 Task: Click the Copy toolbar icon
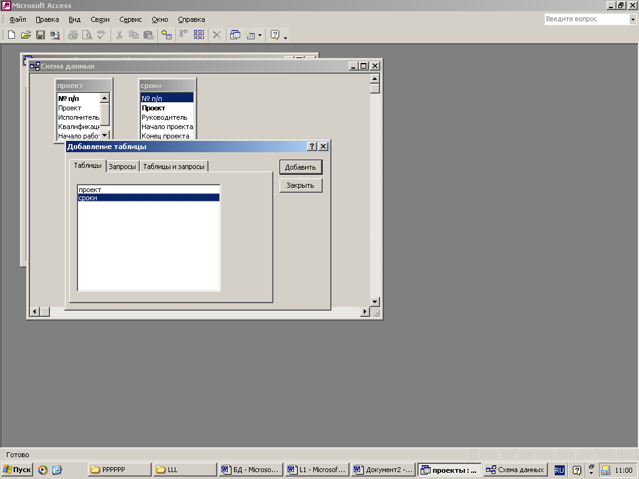(x=134, y=35)
